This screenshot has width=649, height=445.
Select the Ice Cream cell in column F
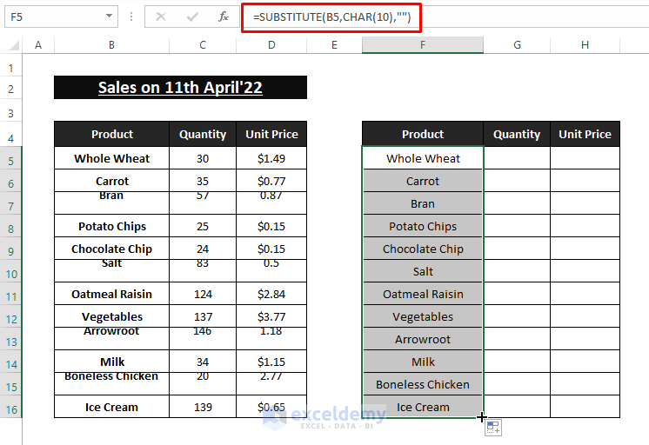click(423, 407)
